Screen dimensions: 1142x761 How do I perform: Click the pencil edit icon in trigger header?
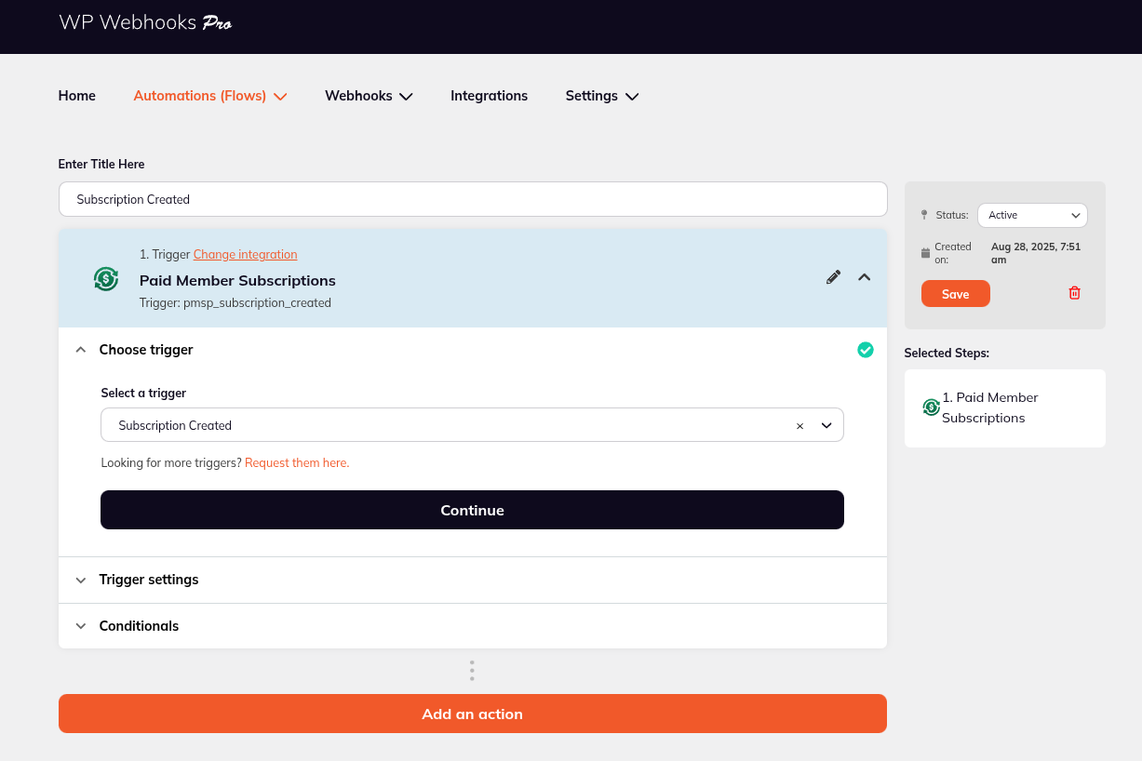click(x=833, y=277)
